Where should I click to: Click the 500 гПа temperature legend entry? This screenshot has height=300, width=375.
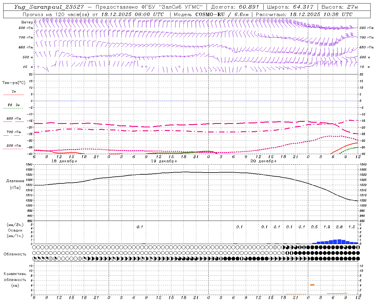click(13, 146)
